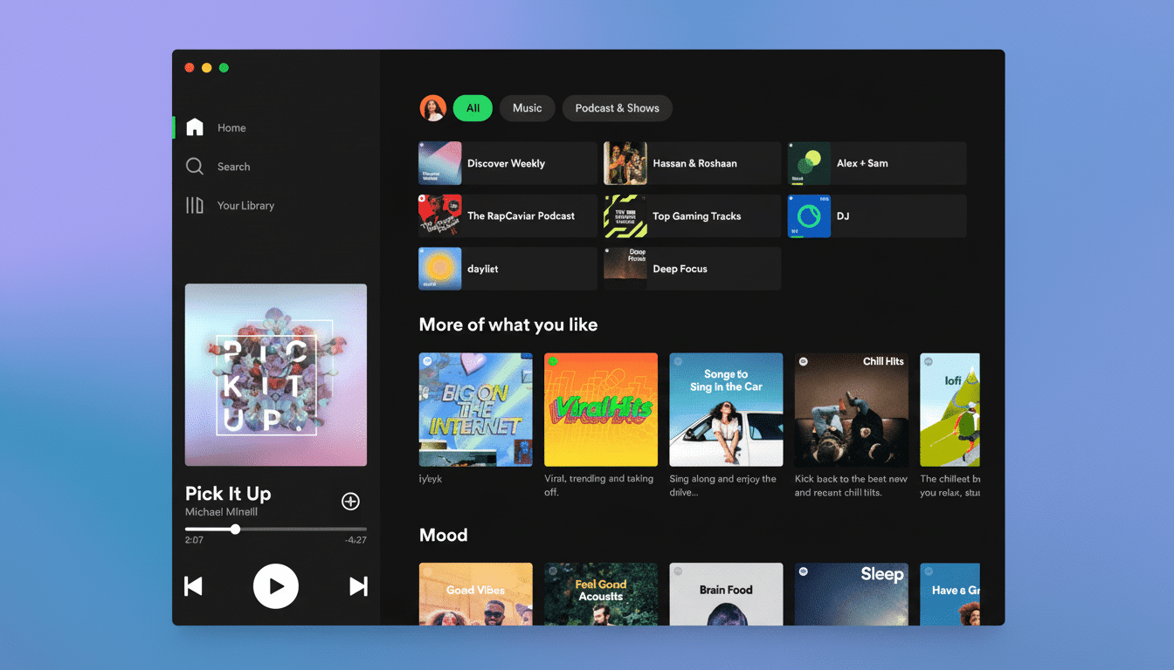Start the DJ session
The width and height of the screenshot is (1174, 670).
point(876,215)
